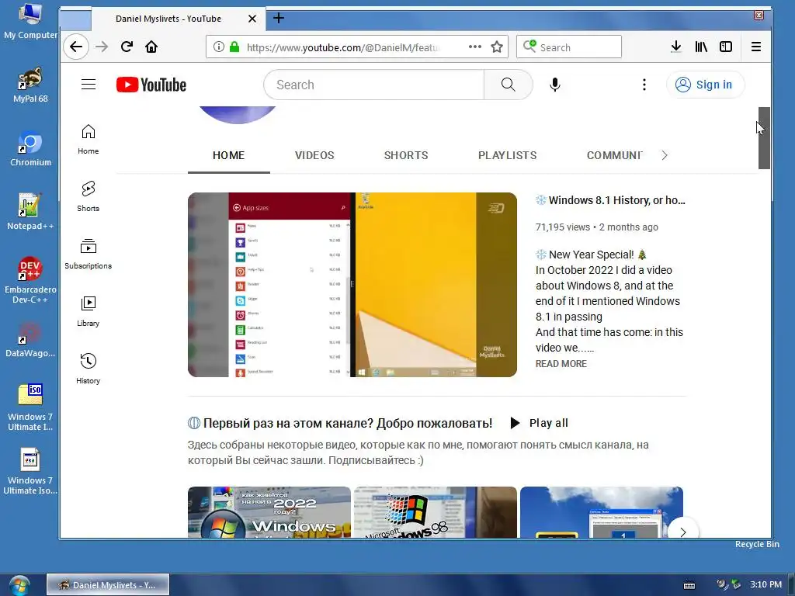Open the My Computer desktop icon
Viewport: 795px width, 596px height.
click(x=30, y=21)
